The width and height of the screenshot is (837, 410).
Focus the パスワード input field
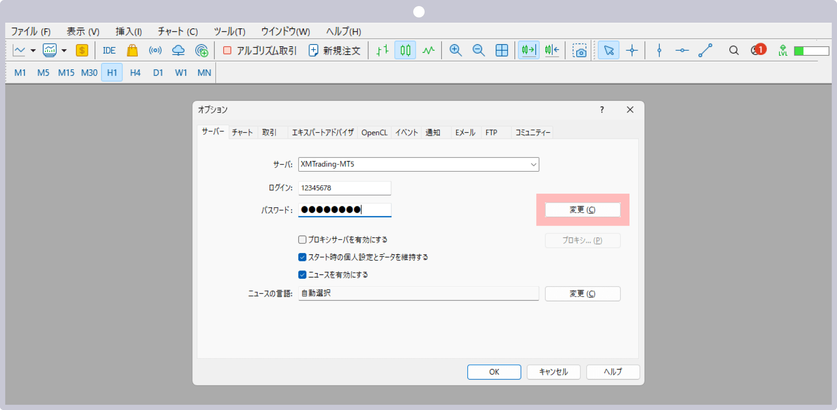(344, 210)
